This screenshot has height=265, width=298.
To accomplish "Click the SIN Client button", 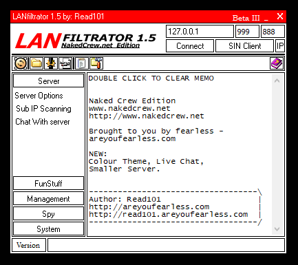I will click(x=245, y=46).
